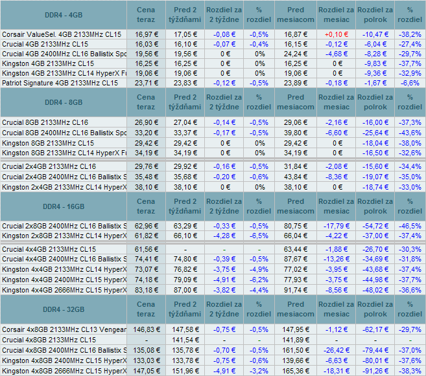Click the Kingston 2x4GB HyperX product name

(x=64, y=187)
